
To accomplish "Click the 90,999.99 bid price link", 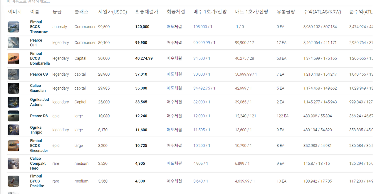I will click(x=202, y=42).
